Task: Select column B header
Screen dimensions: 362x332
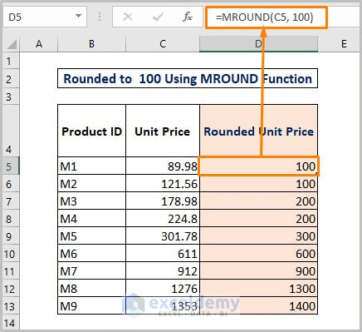Action: tap(91, 44)
